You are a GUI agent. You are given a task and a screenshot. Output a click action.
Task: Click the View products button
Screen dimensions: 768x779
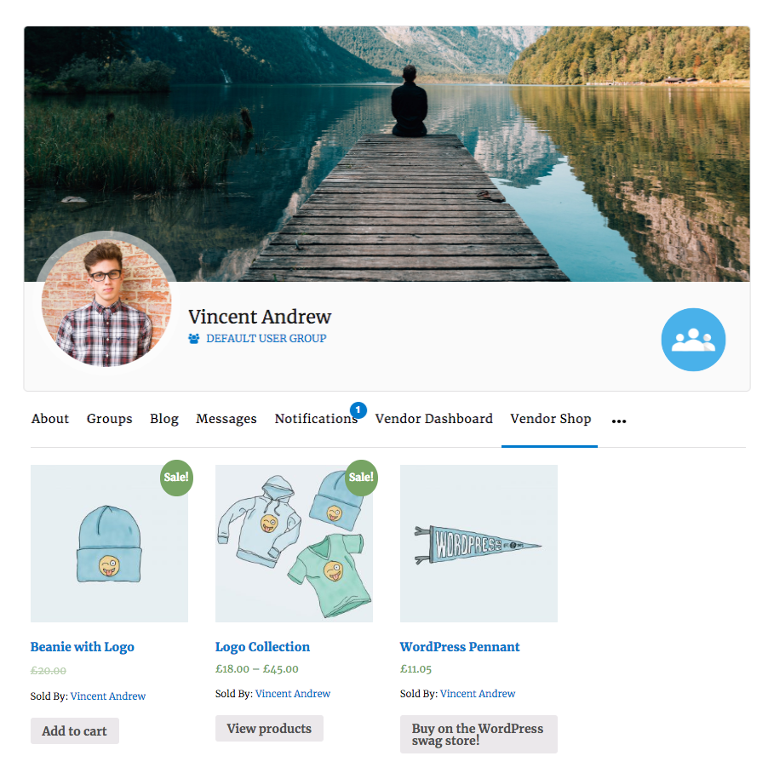pyautogui.click(x=269, y=729)
